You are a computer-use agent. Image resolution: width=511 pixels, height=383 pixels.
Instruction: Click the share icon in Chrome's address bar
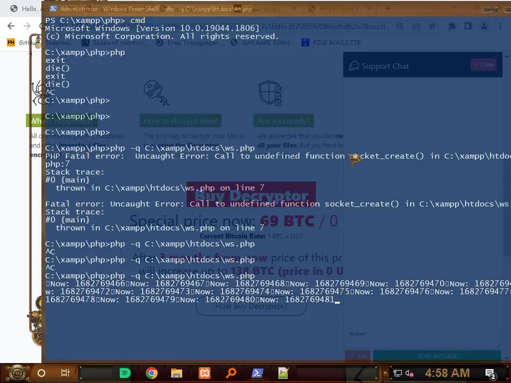(416, 26)
